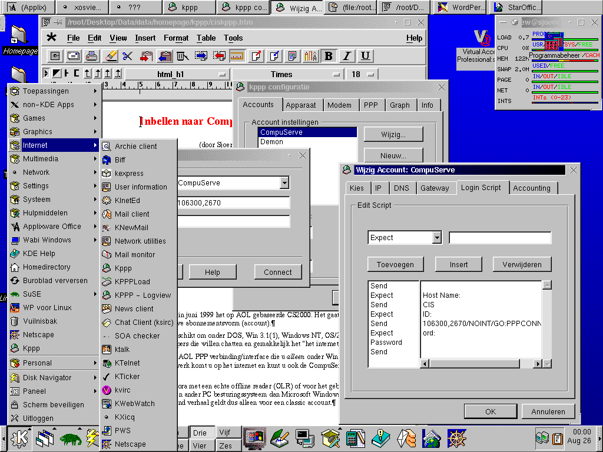
Task: Select the Password row in script list
Action: pyautogui.click(x=393, y=343)
